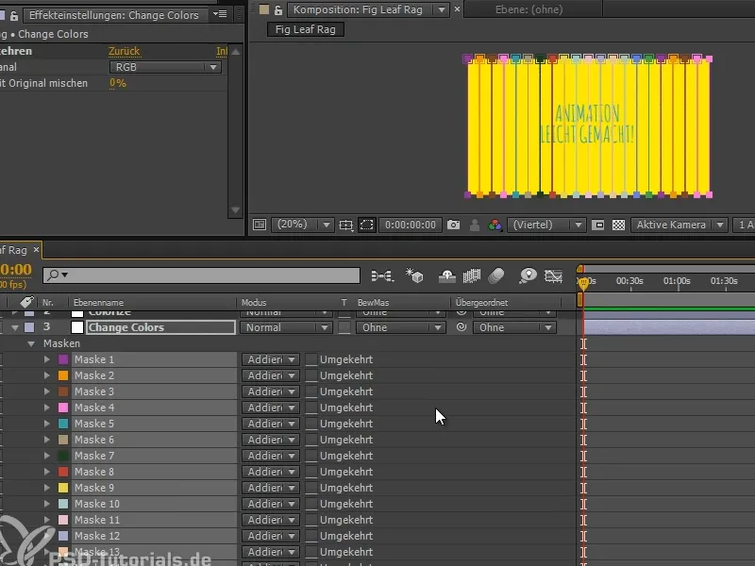Click the Fig Leaf Rag breadcrumb tab
The image size is (755, 566).
coord(305,29)
